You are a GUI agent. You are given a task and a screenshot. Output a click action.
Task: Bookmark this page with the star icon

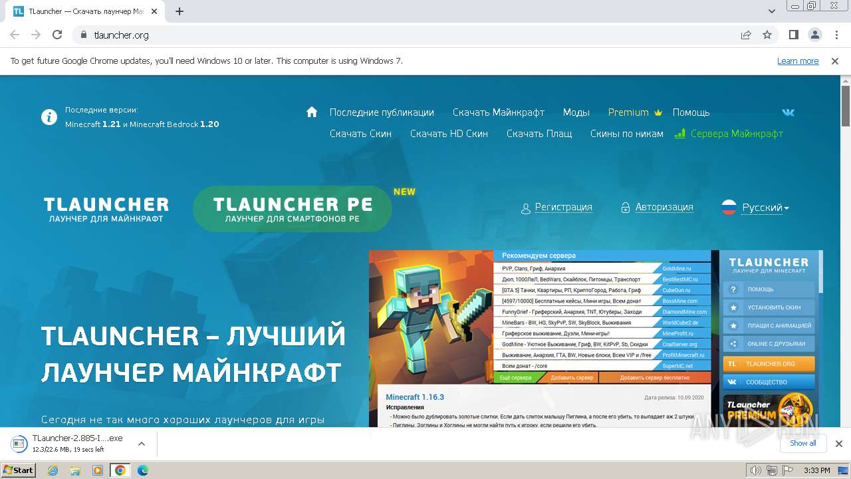(767, 35)
